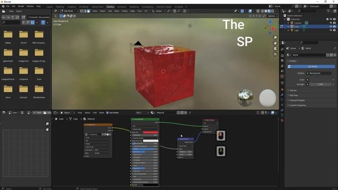338x190 pixels.
Task: Click the Emission black color swatch
Action: pyautogui.click(x=151, y=185)
